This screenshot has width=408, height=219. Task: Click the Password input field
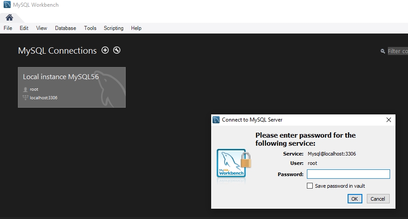(348, 174)
